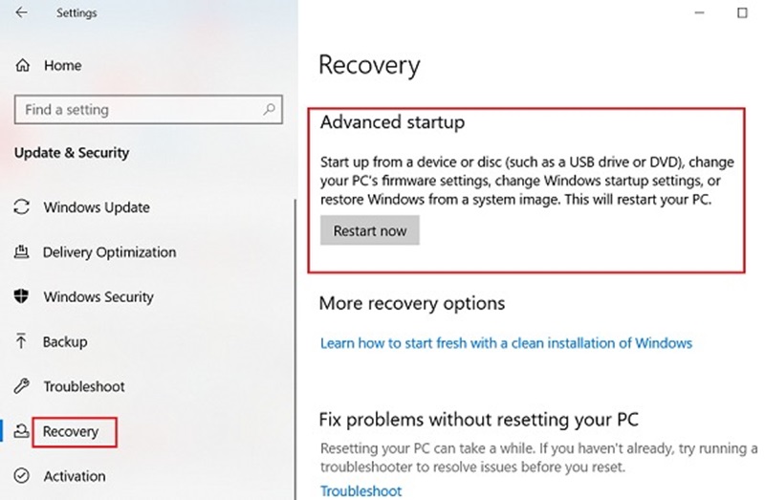The height and width of the screenshot is (500, 765).
Task: Select the Recovery sidebar item
Action: [71, 431]
